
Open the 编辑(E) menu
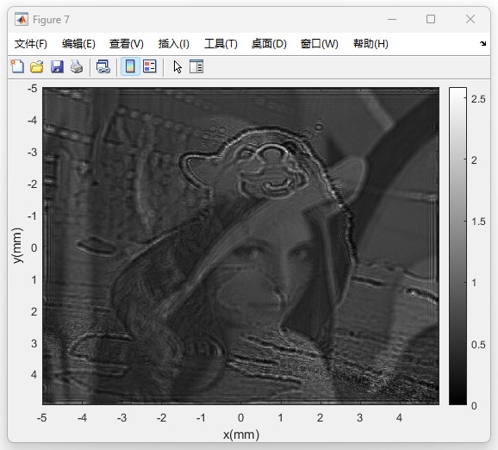tap(78, 44)
